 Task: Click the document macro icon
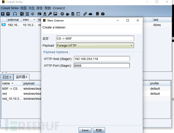click(x=73, y=14)
